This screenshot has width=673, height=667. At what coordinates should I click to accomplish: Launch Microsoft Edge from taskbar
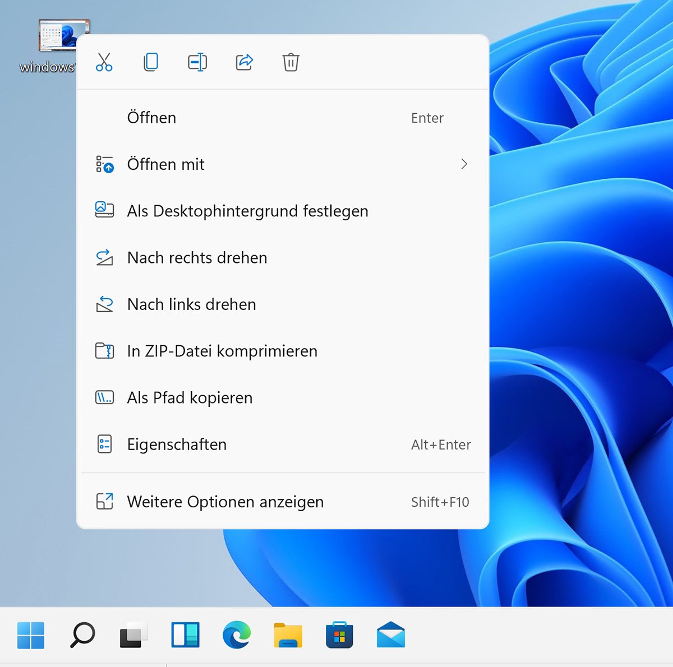[x=237, y=635]
